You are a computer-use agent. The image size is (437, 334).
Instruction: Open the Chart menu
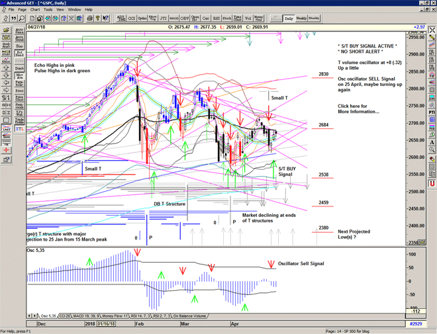click(35, 10)
